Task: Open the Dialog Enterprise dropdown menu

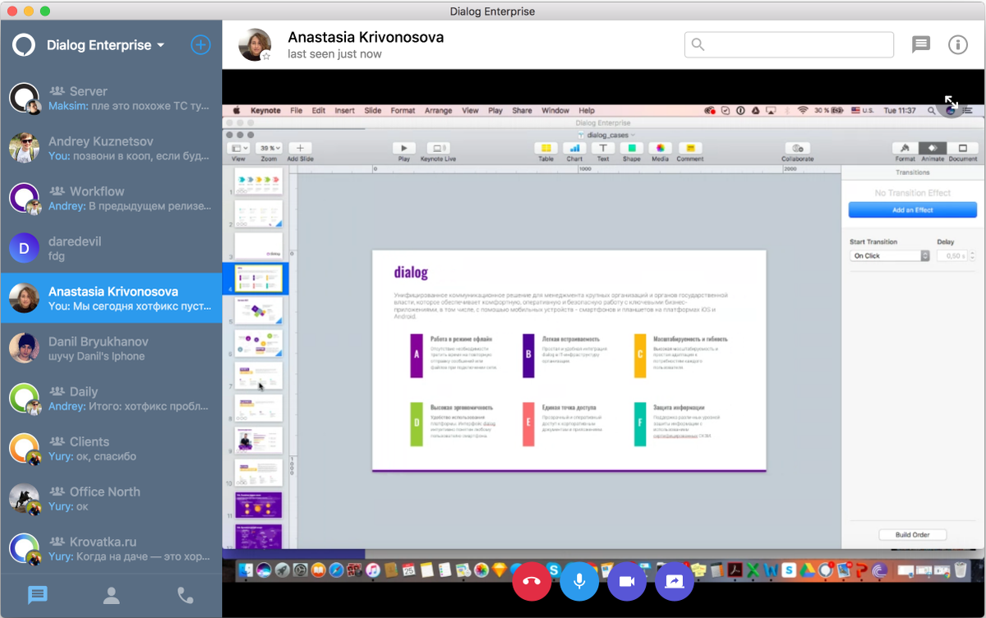Action: point(105,45)
